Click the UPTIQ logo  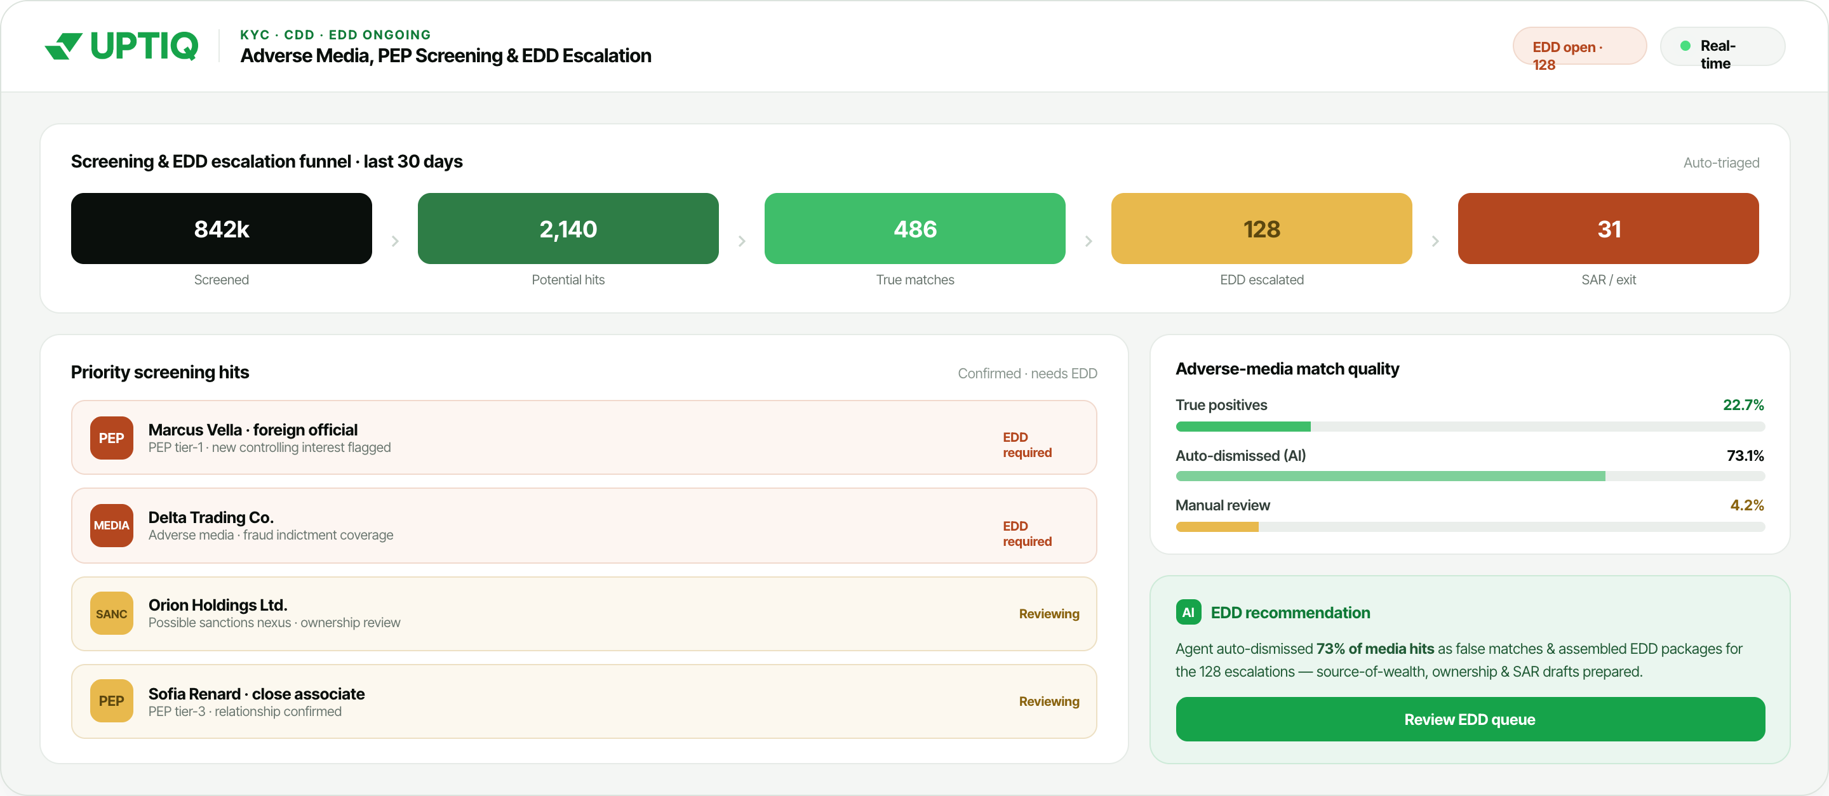(x=121, y=46)
